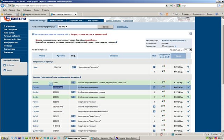
Task: Toggle the Показывать substitutes checkbox
Action: (x=163, y=46)
